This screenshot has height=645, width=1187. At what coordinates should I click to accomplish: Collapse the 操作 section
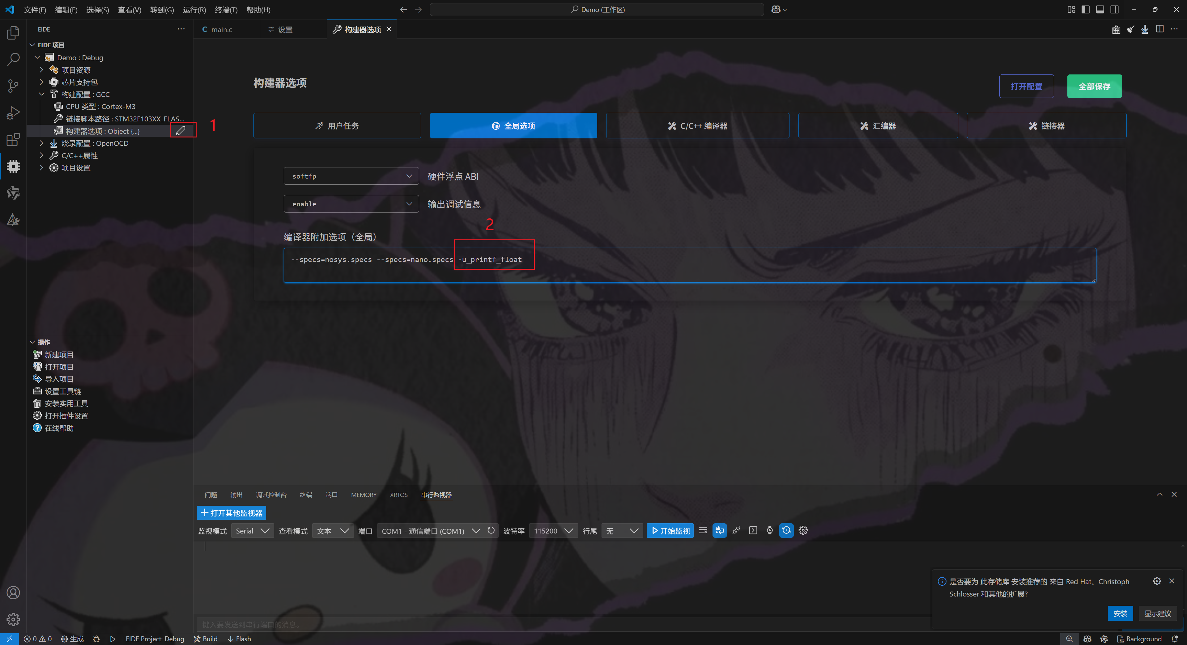click(32, 342)
